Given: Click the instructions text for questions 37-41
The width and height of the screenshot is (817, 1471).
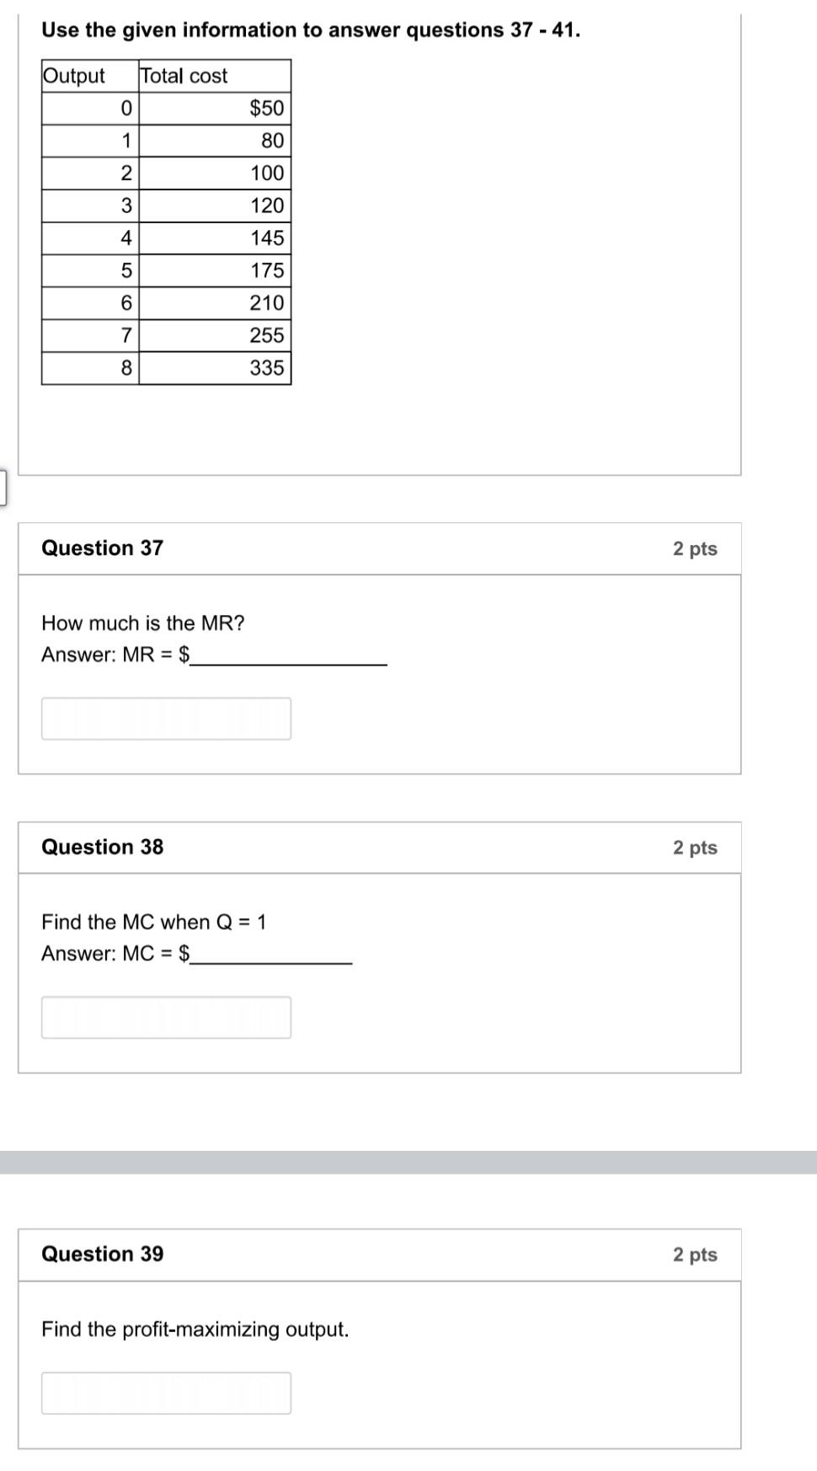Looking at the screenshot, I should coord(312,29).
